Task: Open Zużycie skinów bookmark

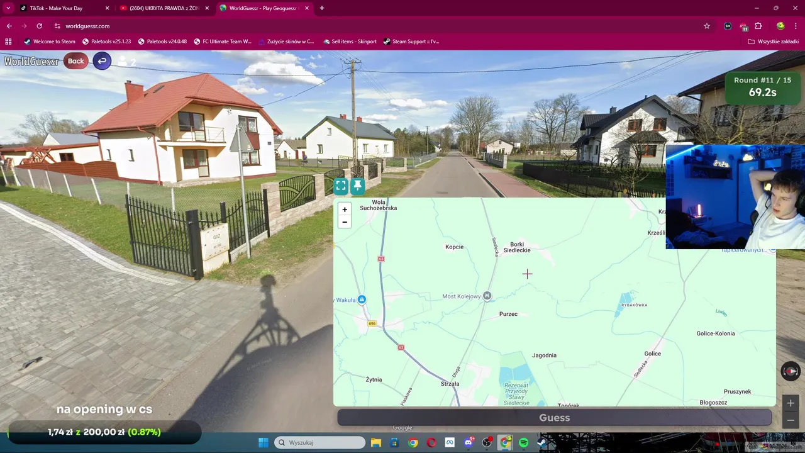Action: pyautogui.click(x=286, y=42)
